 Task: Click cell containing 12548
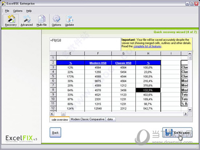[98, 108]
